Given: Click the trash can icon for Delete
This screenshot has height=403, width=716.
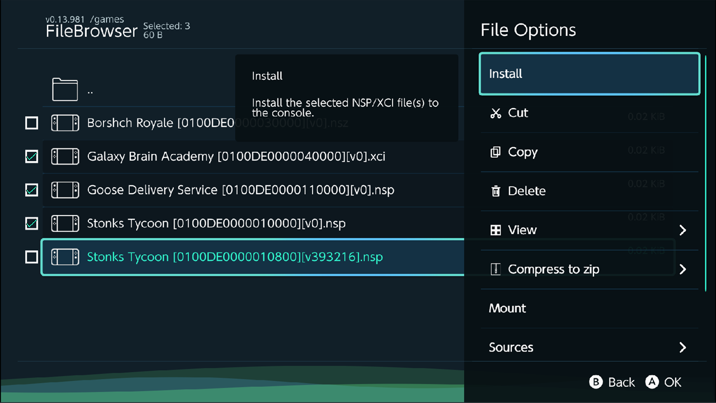Looking at the screenshot, I should click(496, 191).
